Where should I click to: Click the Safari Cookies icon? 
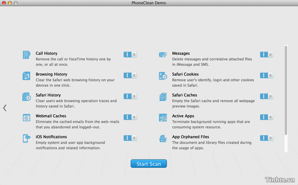(163, 76)
